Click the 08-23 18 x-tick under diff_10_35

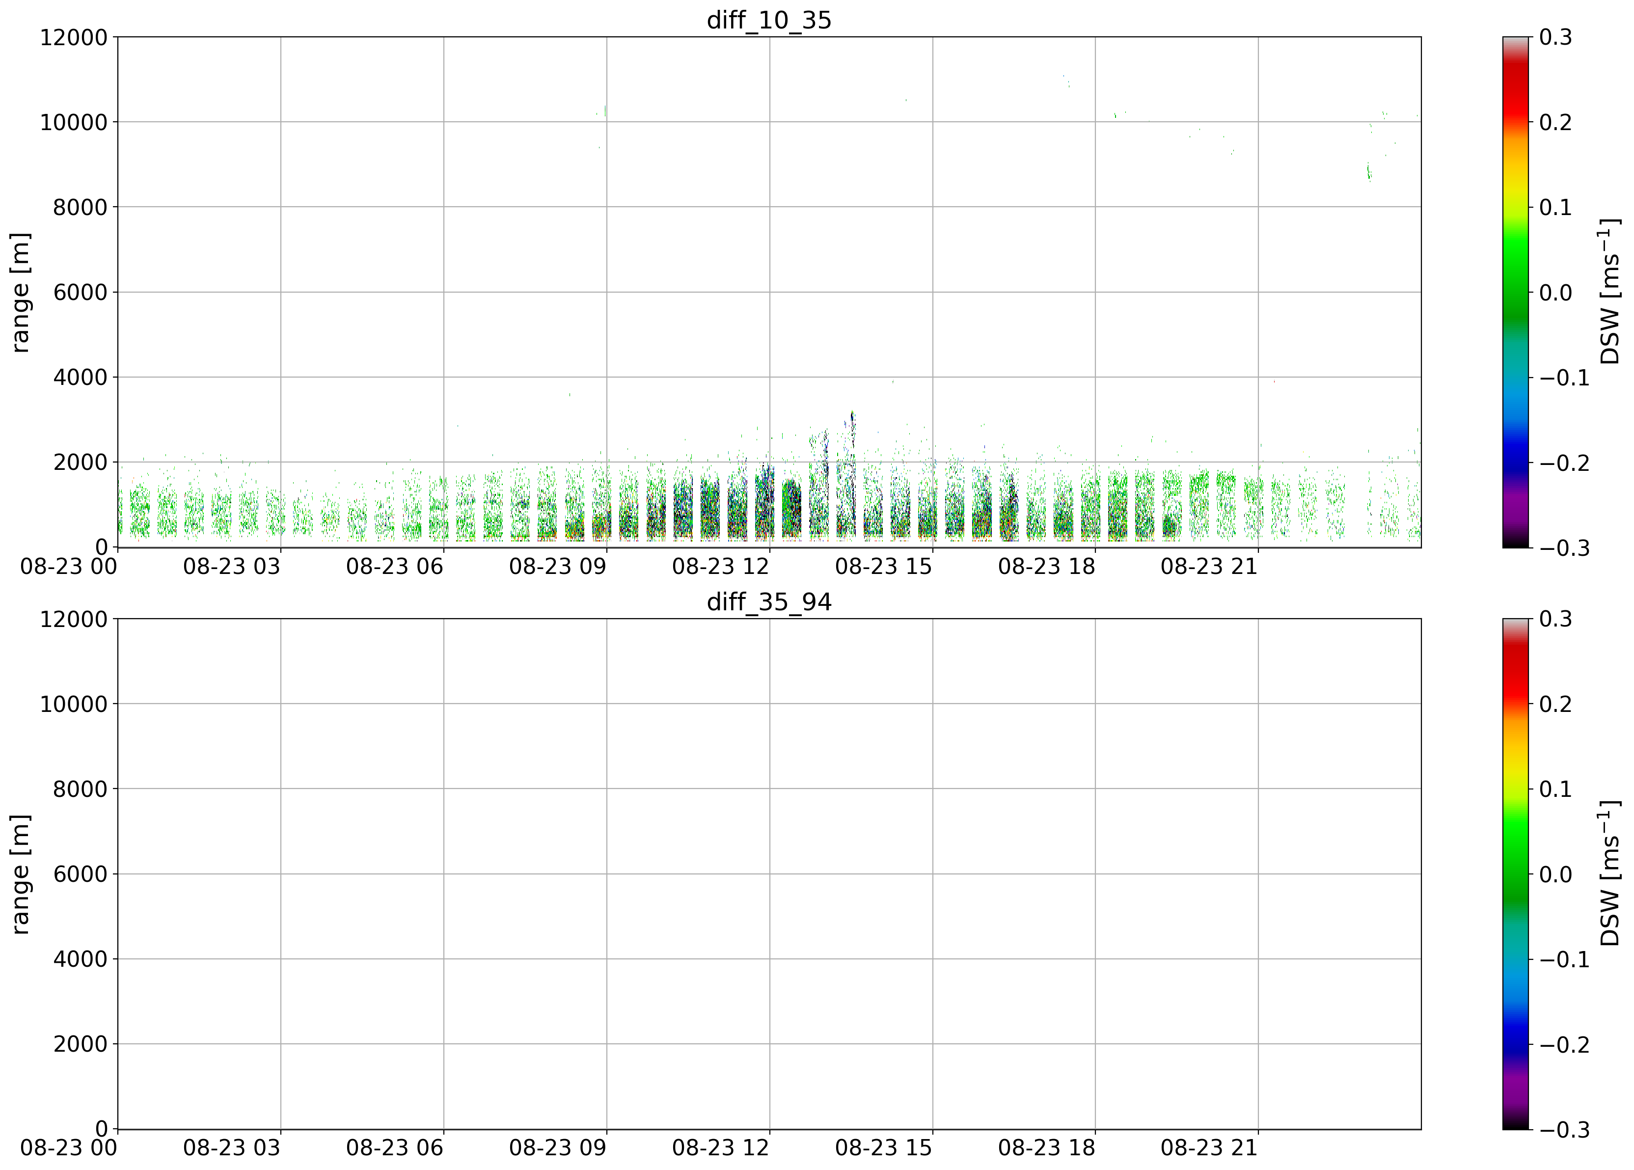1046,566
